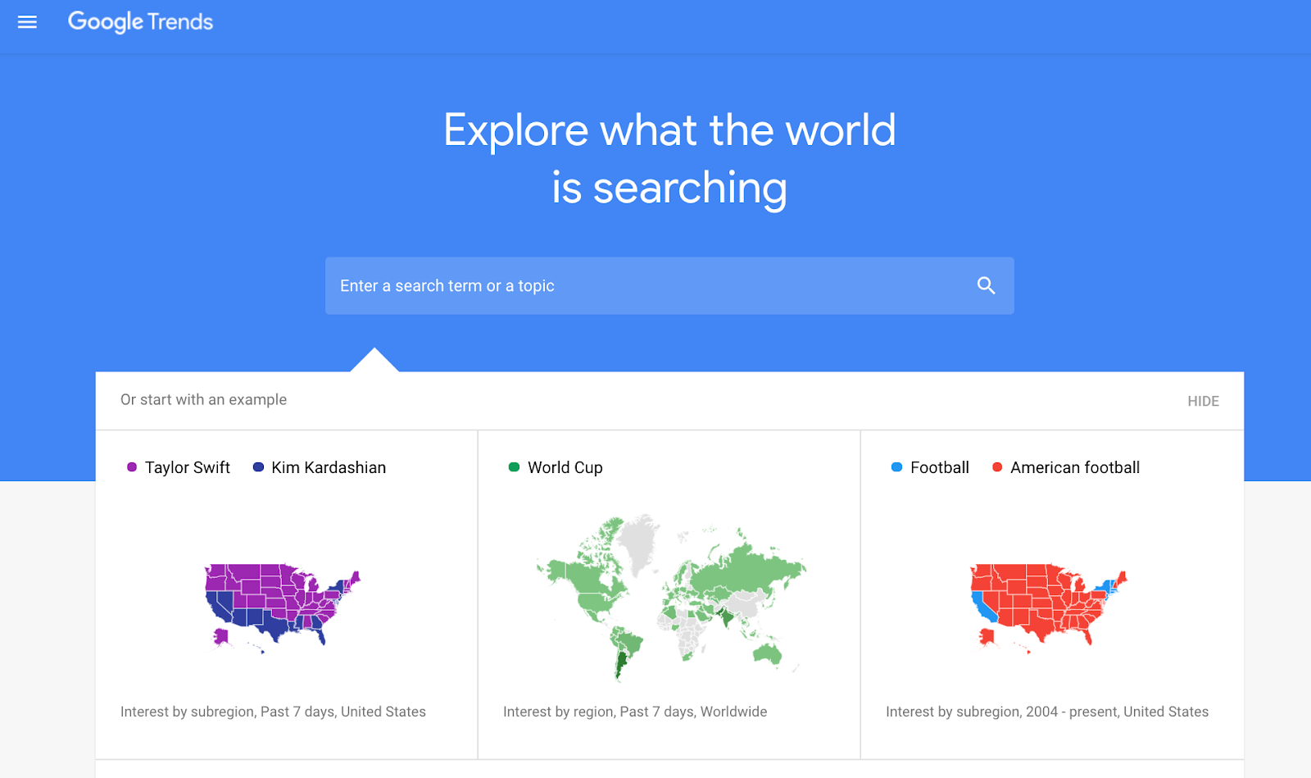Select the Taylor Swift label
The width and height of the screenshot is (1311, 778).
188,467
